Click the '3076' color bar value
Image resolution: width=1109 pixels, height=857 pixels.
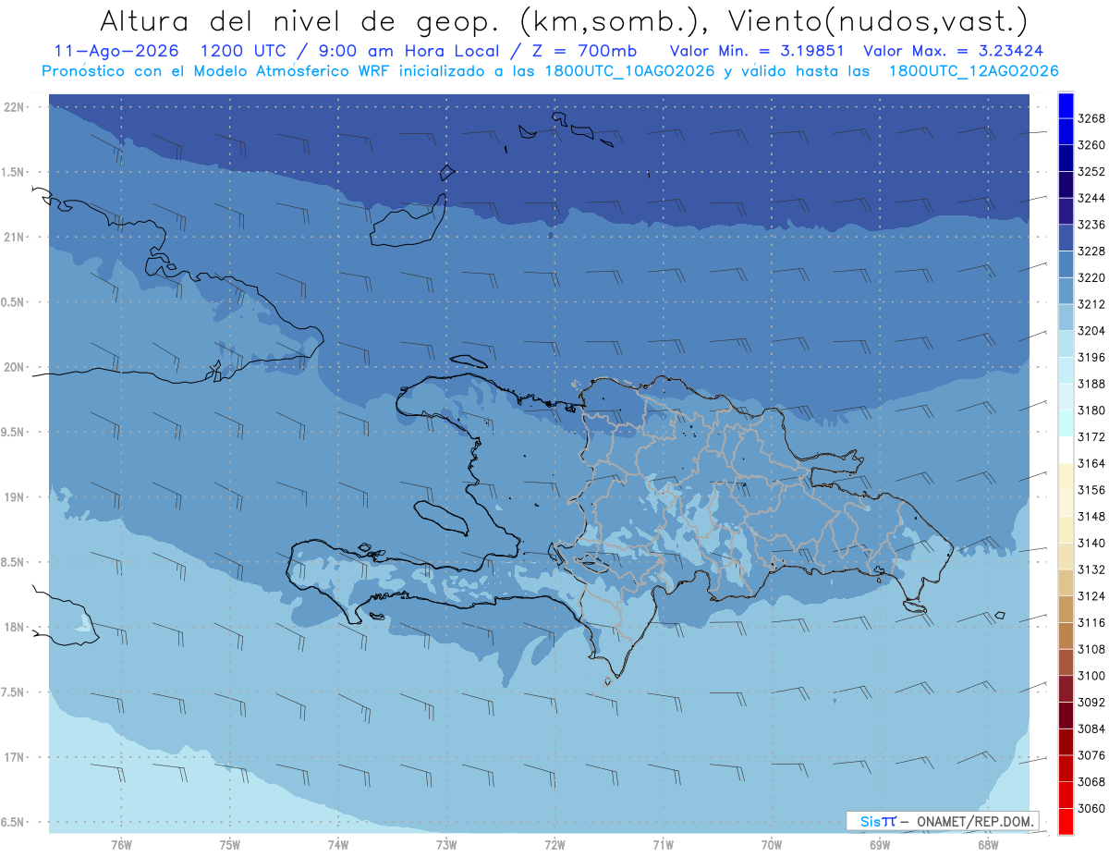coord(1091,755)
